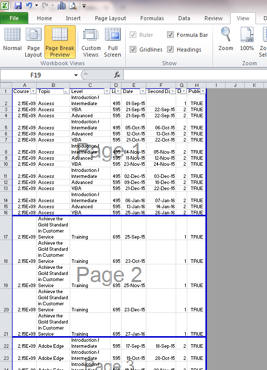Click the cell showing 09-Dec-15
This screenshot has width=267, height=370.
[x=134, y=182]
